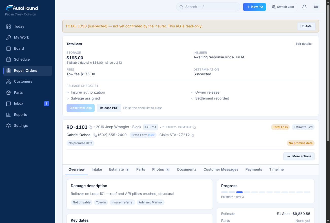The image size is (330, 223).
Task: Click the My Work wrench icon
Action: click(9, 37)
